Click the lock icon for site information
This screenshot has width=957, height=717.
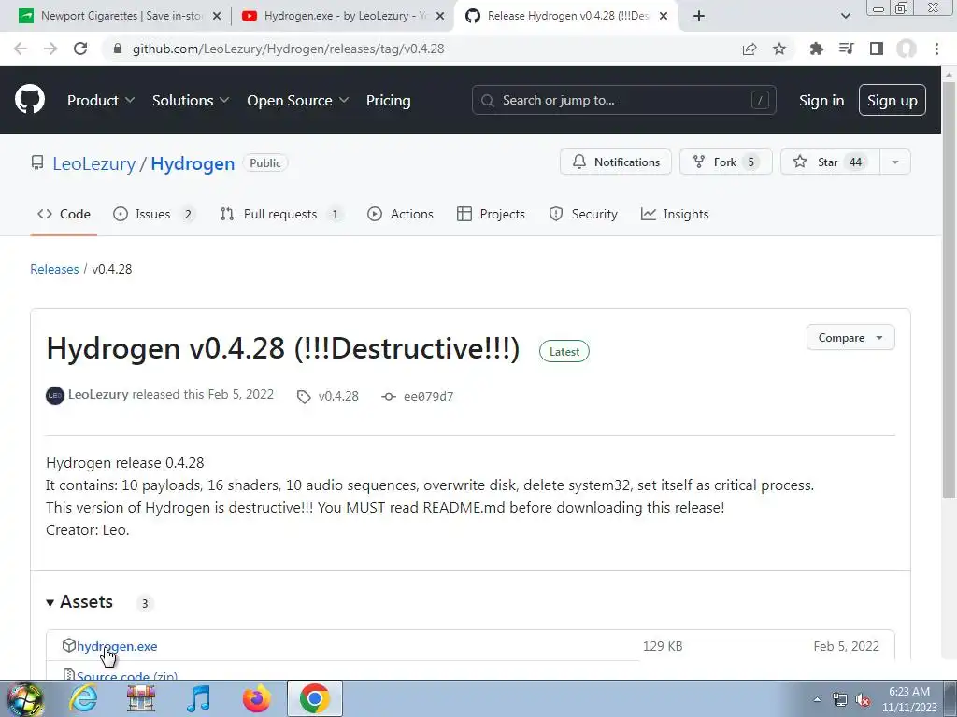(118, 49)
